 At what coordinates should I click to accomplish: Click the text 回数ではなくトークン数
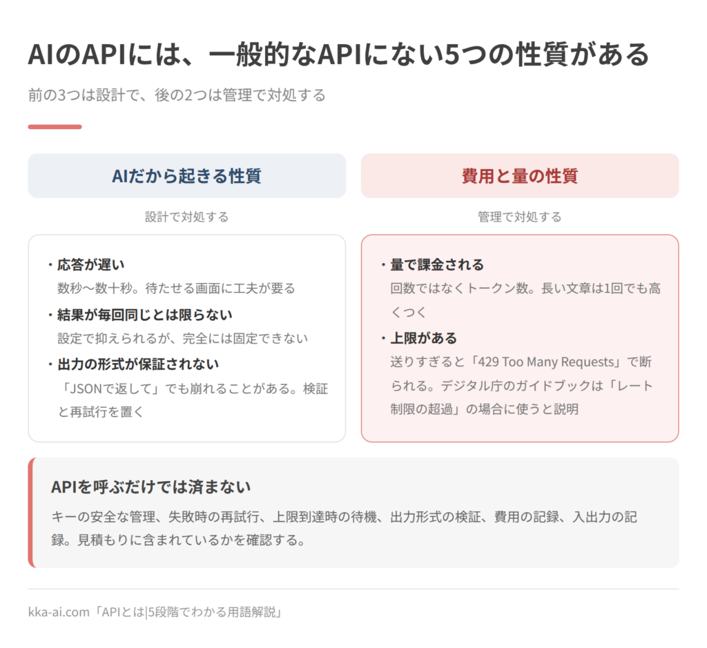tap(459, 288)
